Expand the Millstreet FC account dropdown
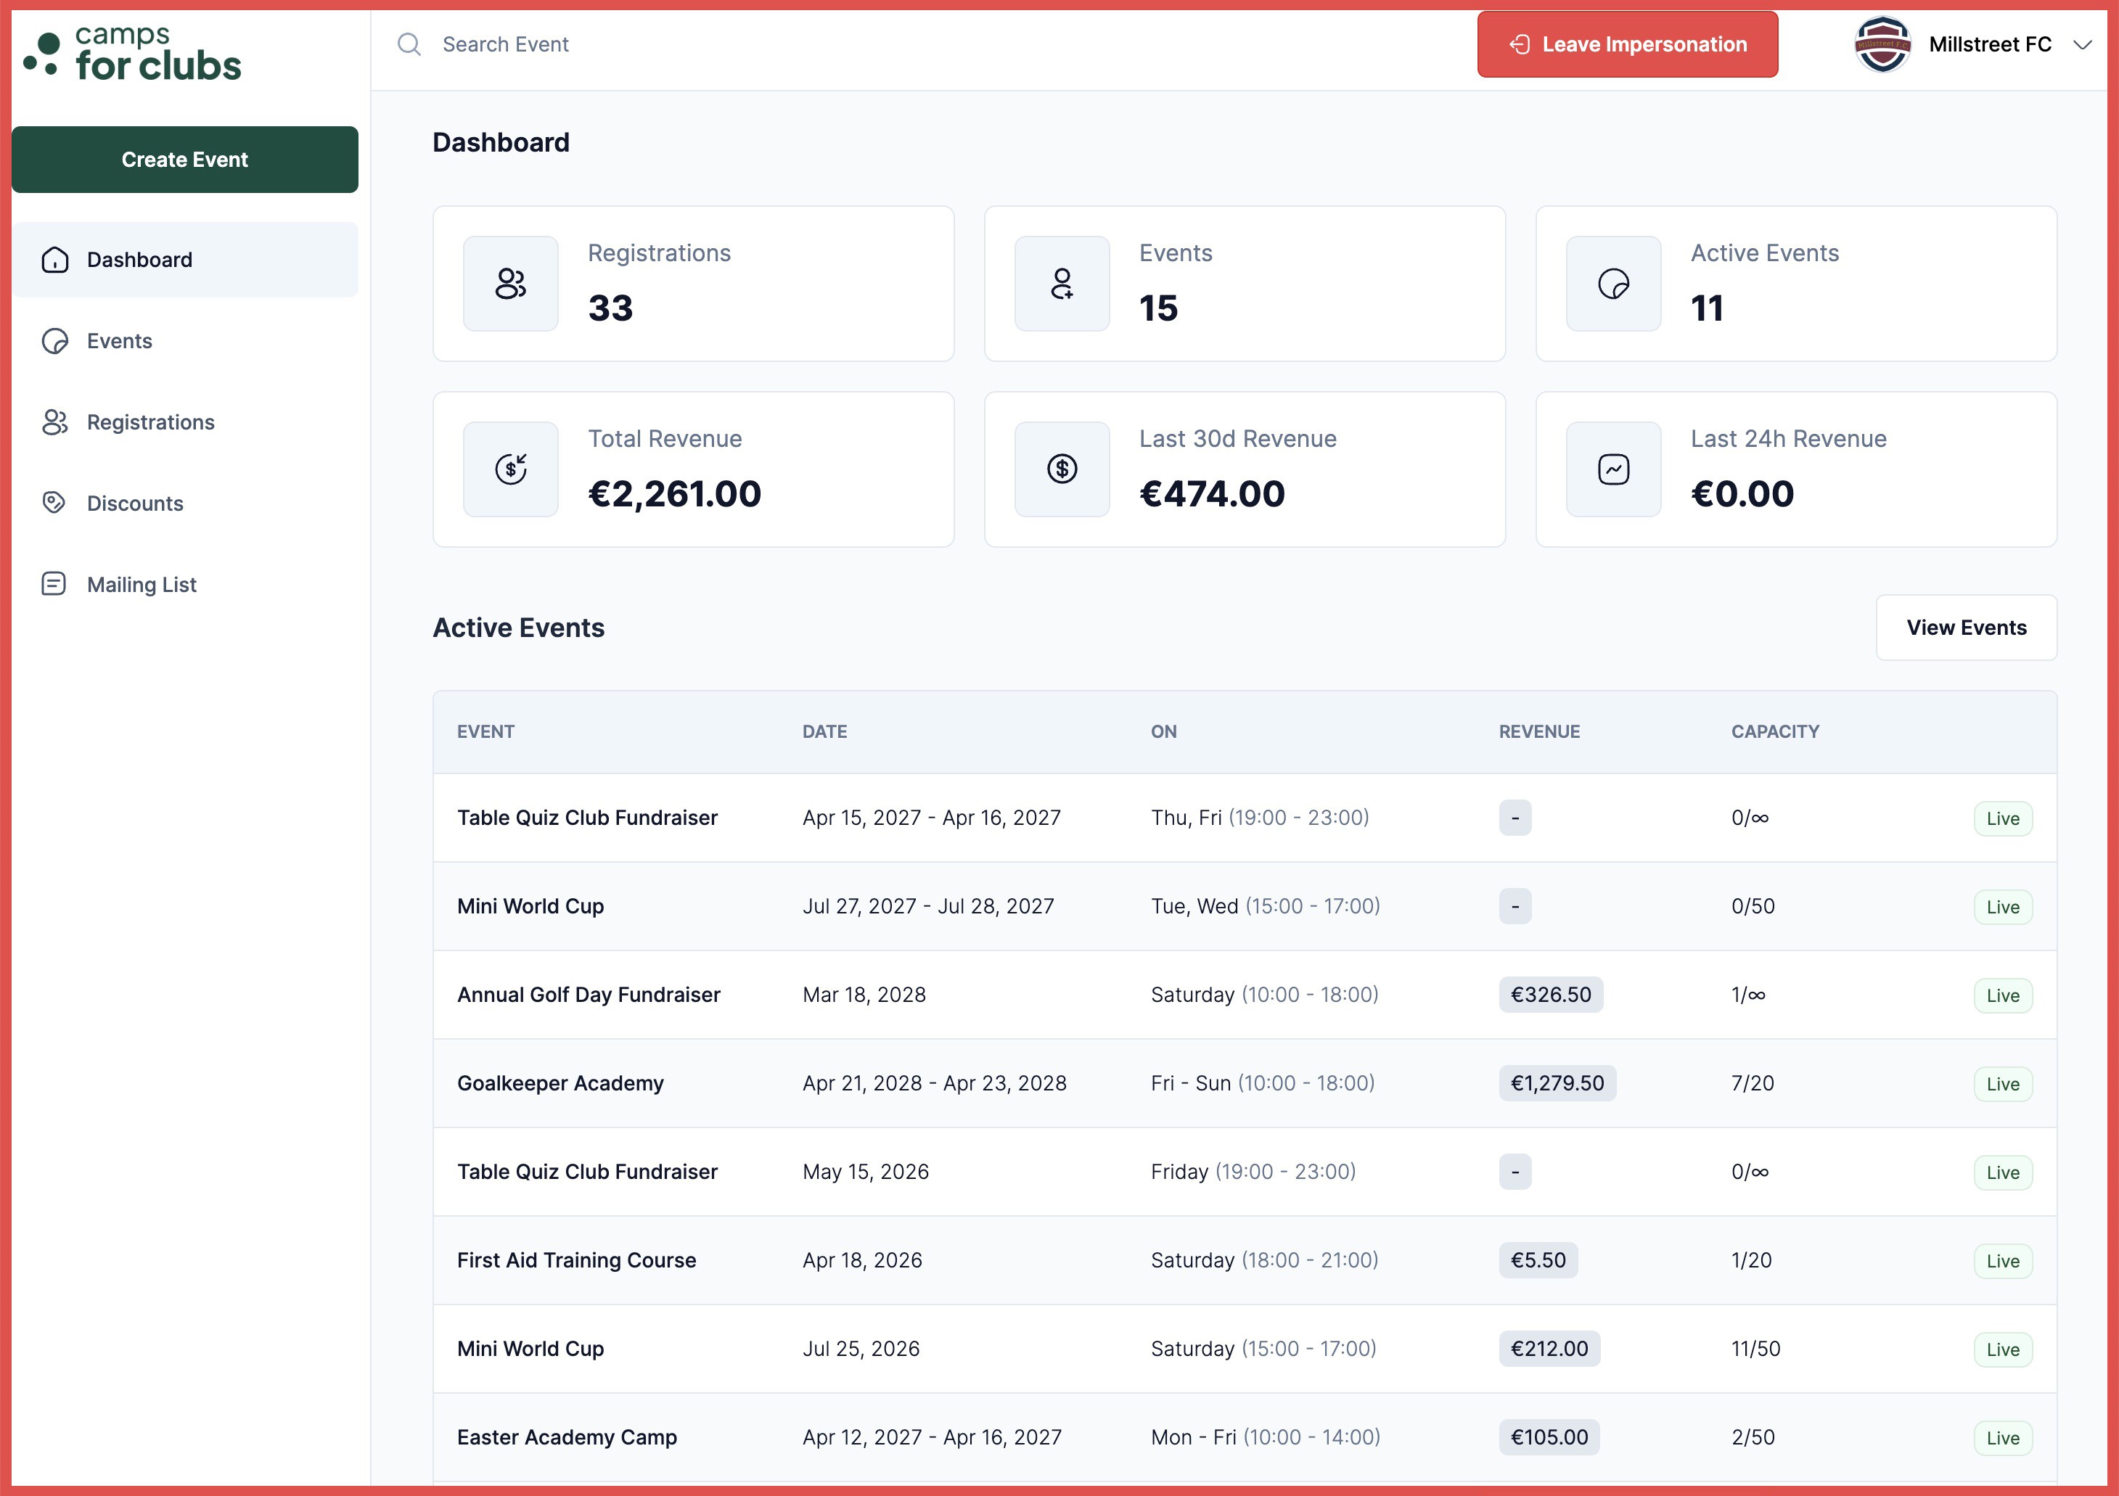2119x1496 pixels. coord(2082,44)
